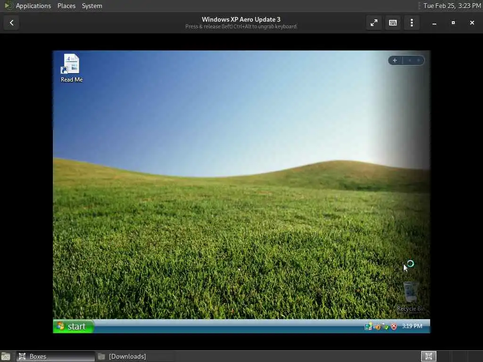Click the 3:19 PM taskbar clock
The width and height of the screenshot is (483, 362).
pyautogui.click(x=412, y=326)
